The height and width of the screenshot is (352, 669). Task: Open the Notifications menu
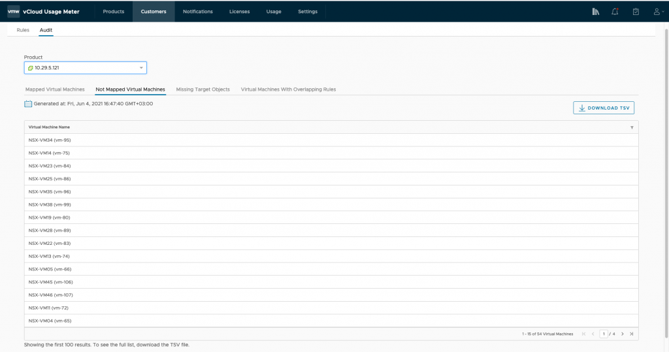(198, 12)
